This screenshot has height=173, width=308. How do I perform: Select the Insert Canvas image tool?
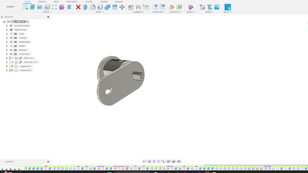[x=217, y=7]
